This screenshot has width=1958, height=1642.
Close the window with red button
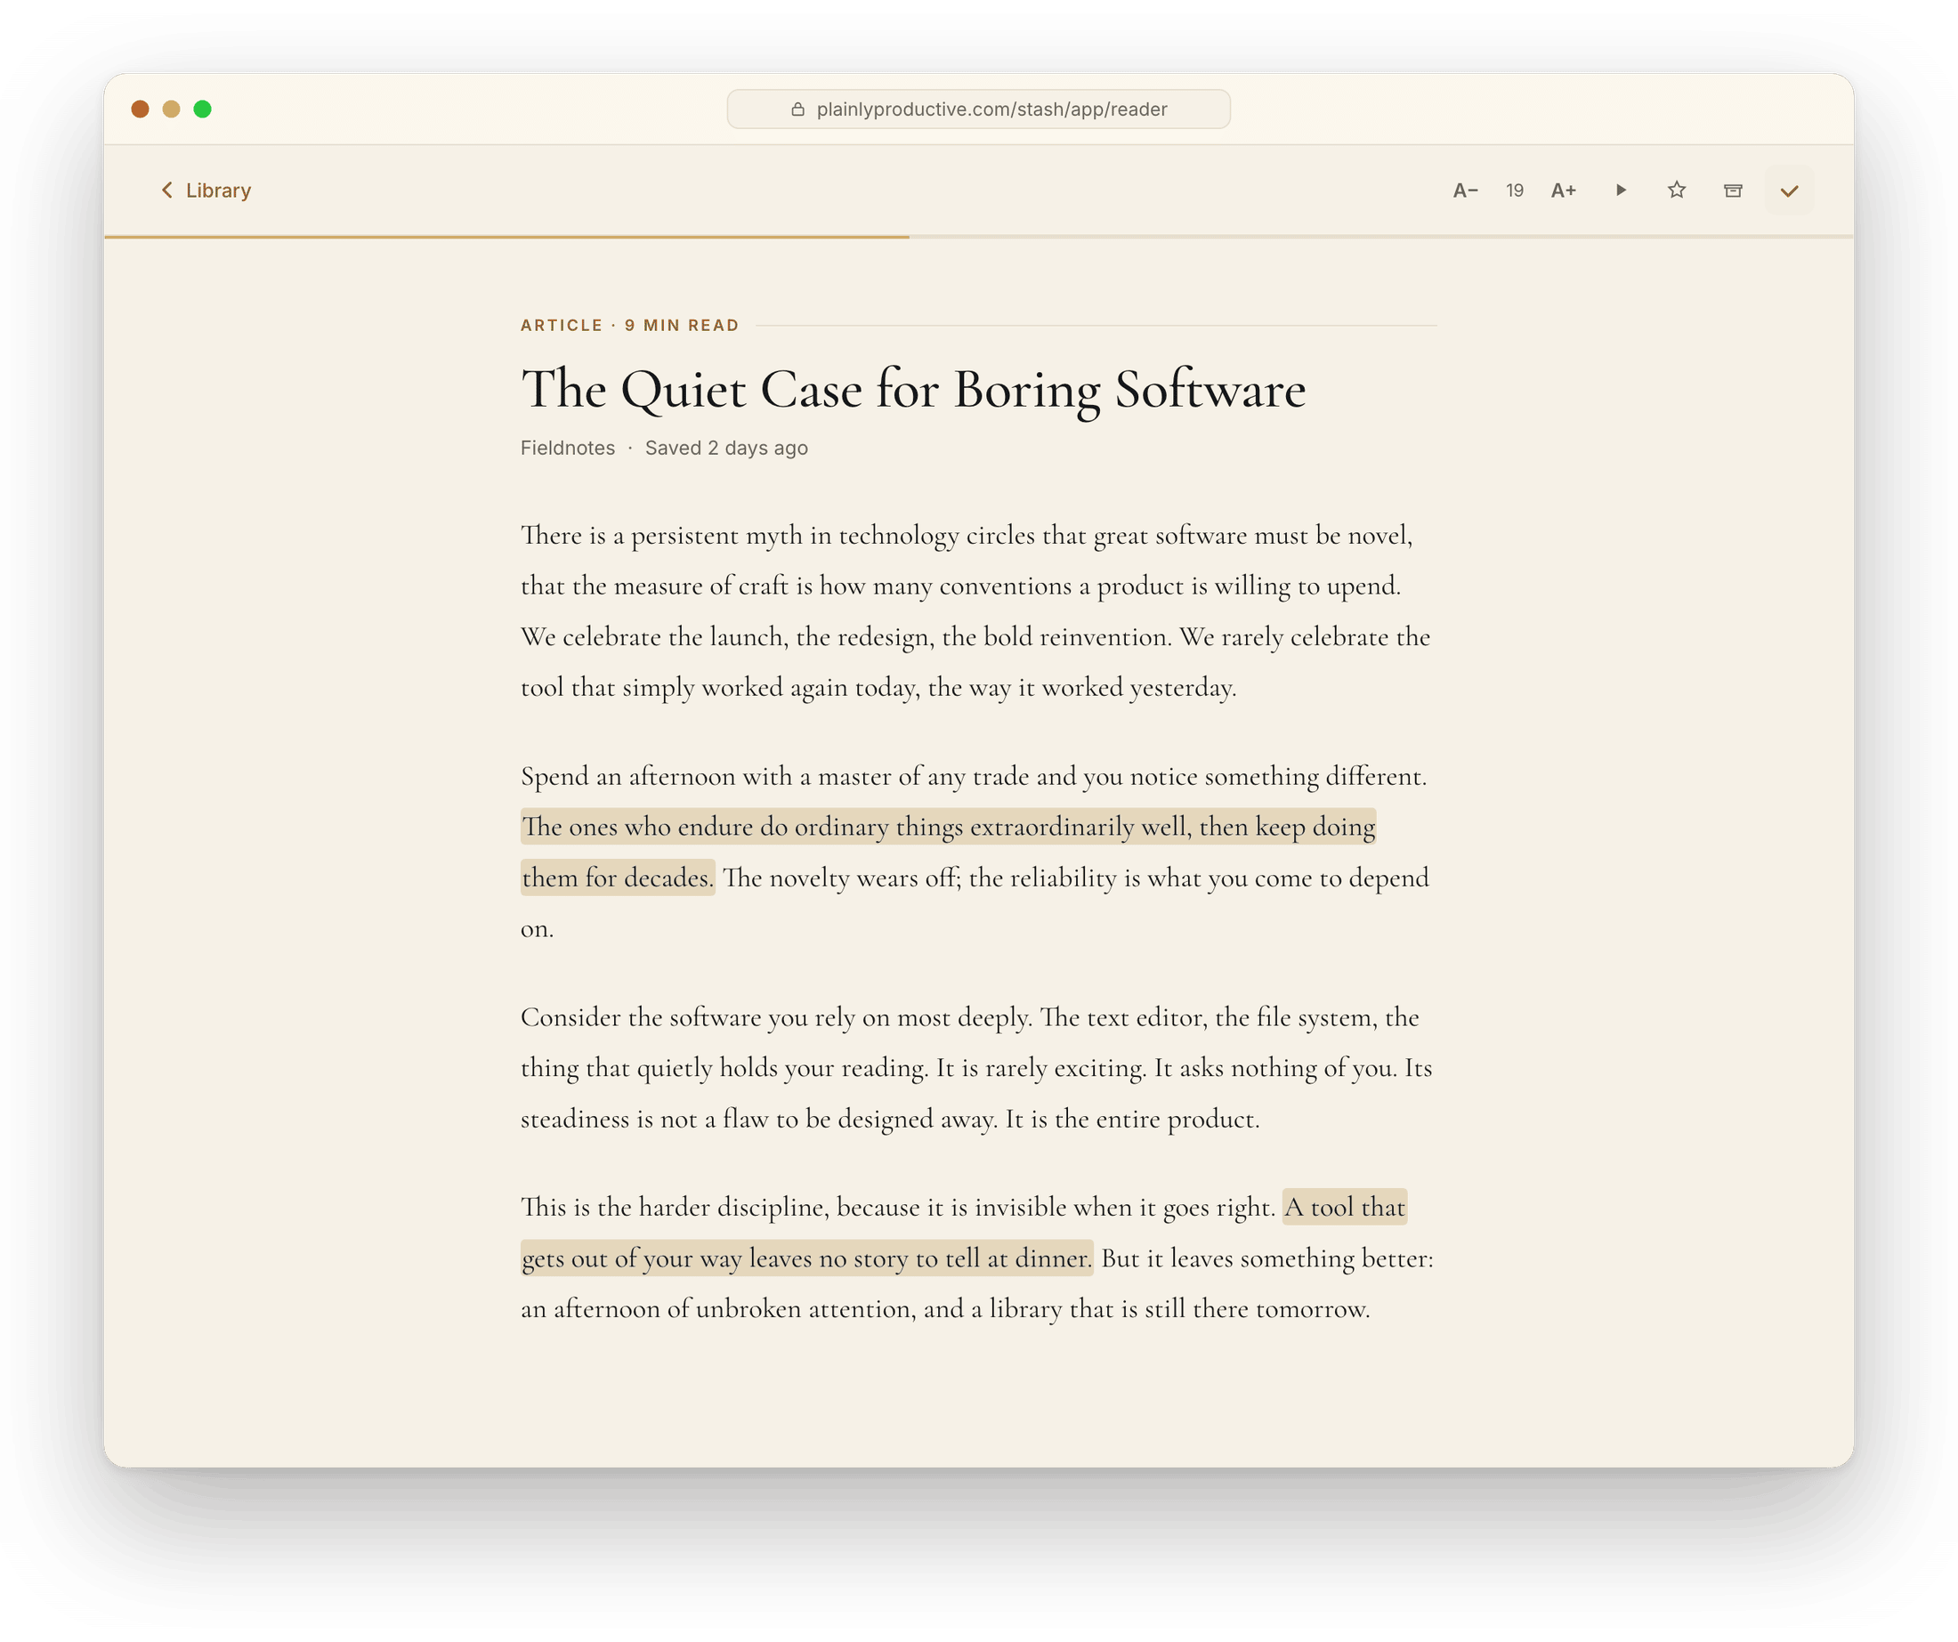140,109
